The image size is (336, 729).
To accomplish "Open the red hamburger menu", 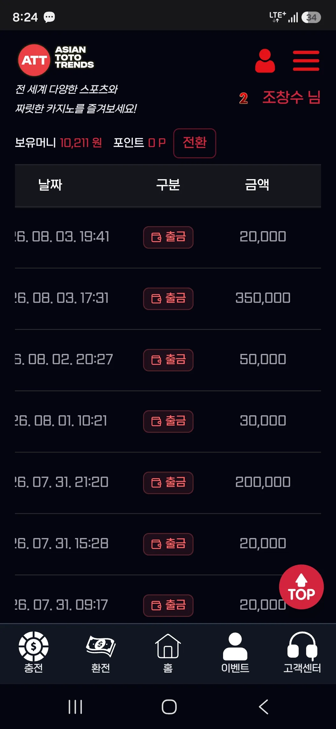I will [306, 61].
